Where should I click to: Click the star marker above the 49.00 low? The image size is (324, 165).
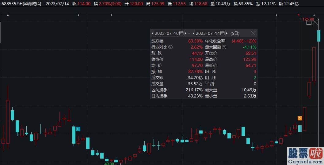(x=111, y=15)
